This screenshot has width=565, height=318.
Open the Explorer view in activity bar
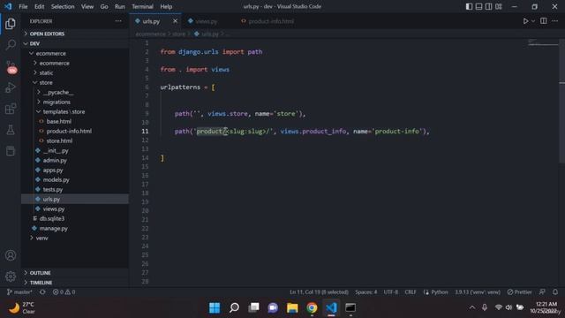click(11, 24)
